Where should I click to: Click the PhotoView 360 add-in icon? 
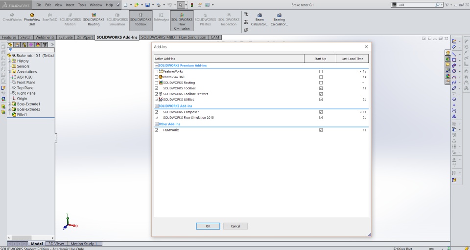pos(32,15)
